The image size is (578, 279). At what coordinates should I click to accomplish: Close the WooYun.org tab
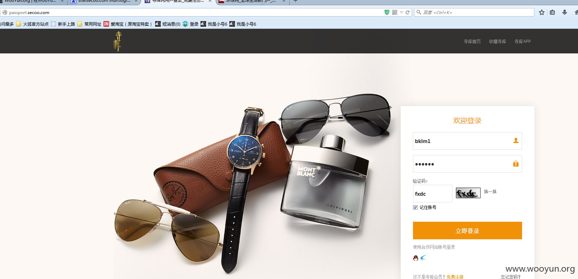[x=62, y=1]
